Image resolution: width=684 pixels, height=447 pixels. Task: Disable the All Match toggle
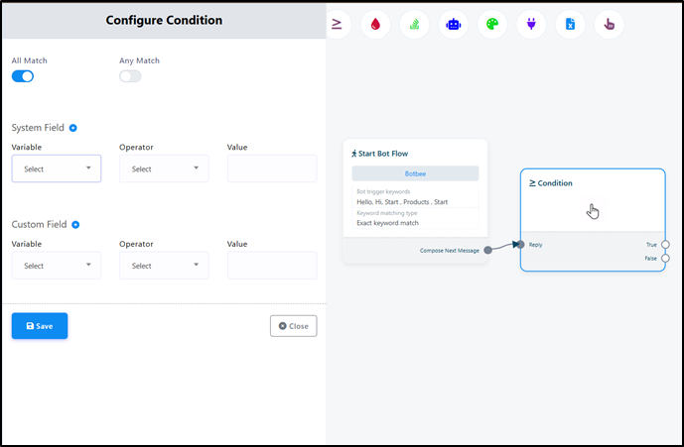point(23,76)
